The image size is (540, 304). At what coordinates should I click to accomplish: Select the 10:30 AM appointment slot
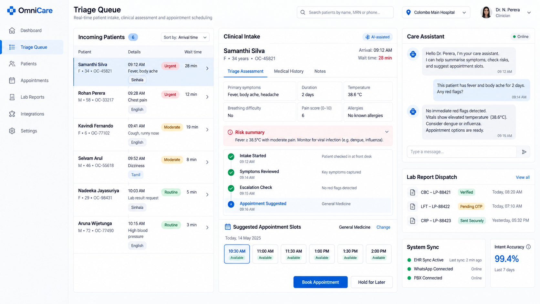[237, 254]
